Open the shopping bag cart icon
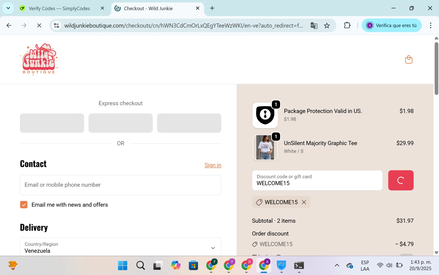 pos(409,60)
